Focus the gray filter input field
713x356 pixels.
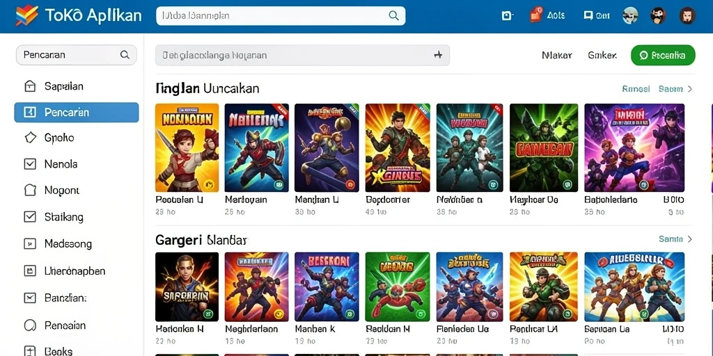point(302,56)
